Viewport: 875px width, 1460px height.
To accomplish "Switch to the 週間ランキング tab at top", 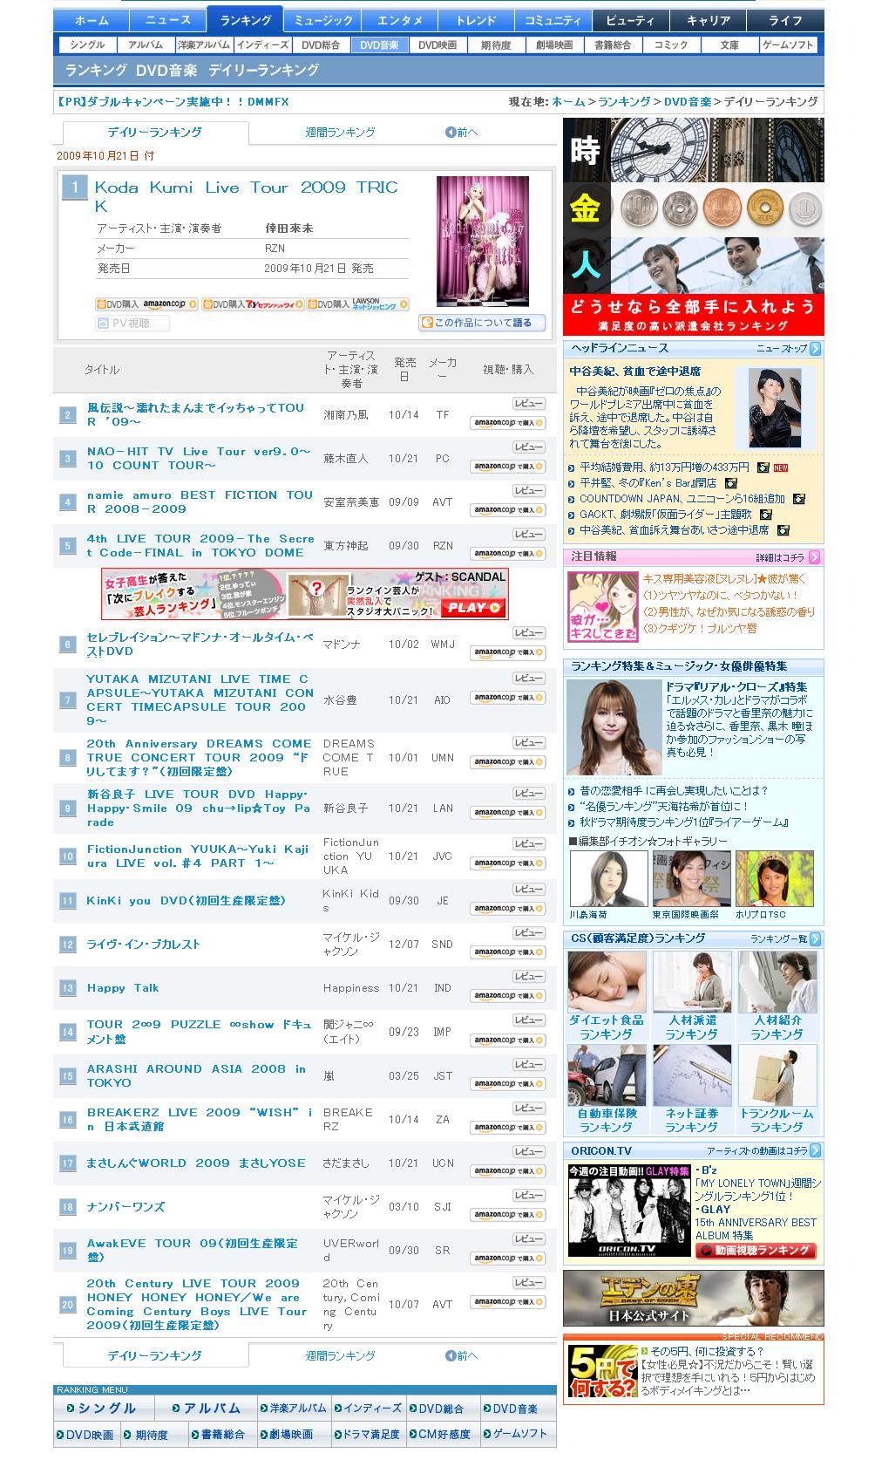I will [x=341, y=132].
